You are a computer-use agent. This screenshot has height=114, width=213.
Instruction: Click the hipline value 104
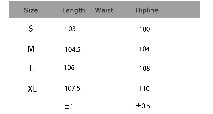[x=144, y=49]
